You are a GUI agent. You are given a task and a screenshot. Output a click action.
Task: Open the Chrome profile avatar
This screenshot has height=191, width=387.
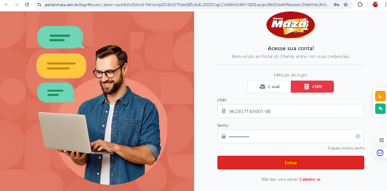tap(375, 5)
